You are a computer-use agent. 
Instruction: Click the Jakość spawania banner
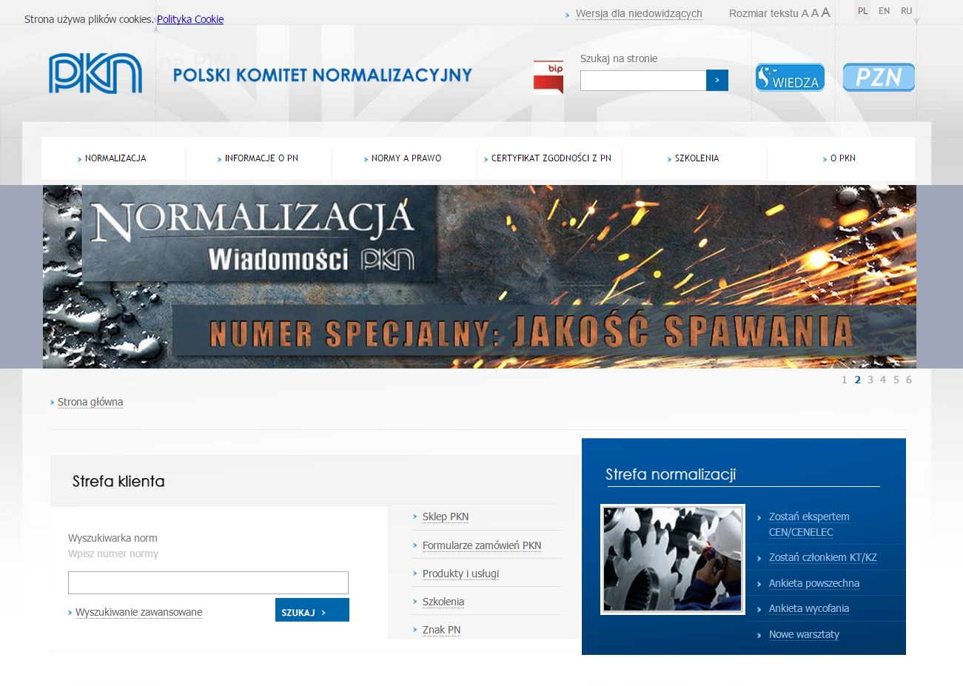[x=480, y=277]
